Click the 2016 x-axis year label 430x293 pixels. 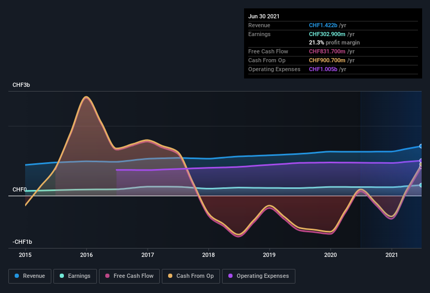click(x=86, y=255)
